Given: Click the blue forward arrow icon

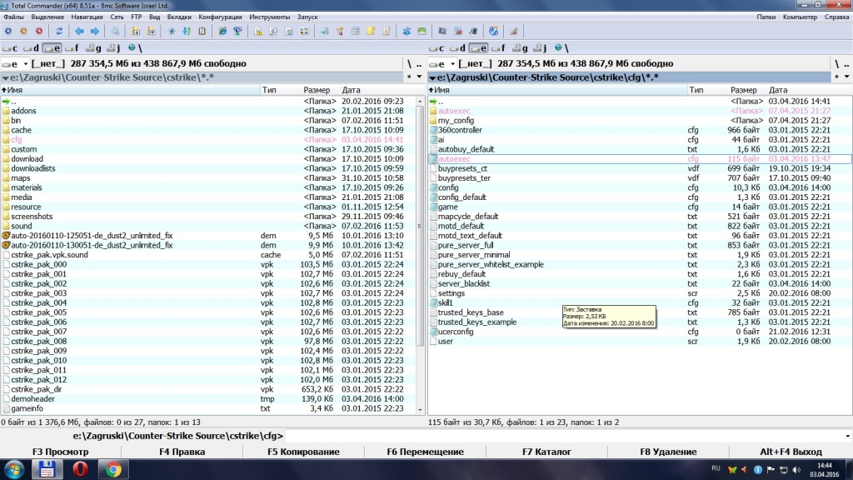Looking at the screenshot, I should pos(94,32).
